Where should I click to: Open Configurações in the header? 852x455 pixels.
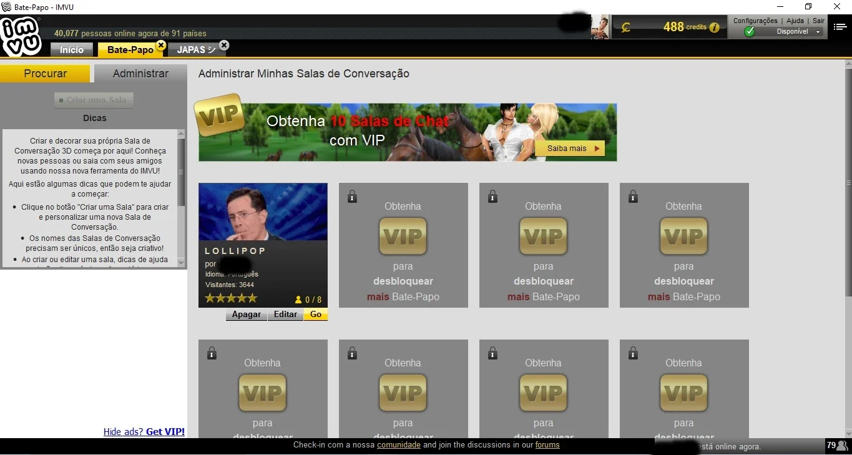[x=755, y=21]
